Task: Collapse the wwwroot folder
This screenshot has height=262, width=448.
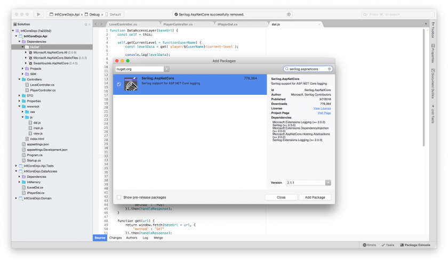Action: click(x=19, y=107)
